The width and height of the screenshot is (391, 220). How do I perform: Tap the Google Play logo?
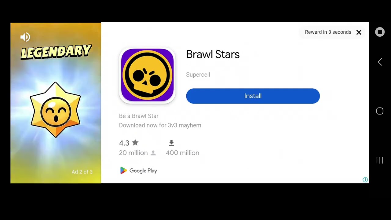click(x=138, y=170)
